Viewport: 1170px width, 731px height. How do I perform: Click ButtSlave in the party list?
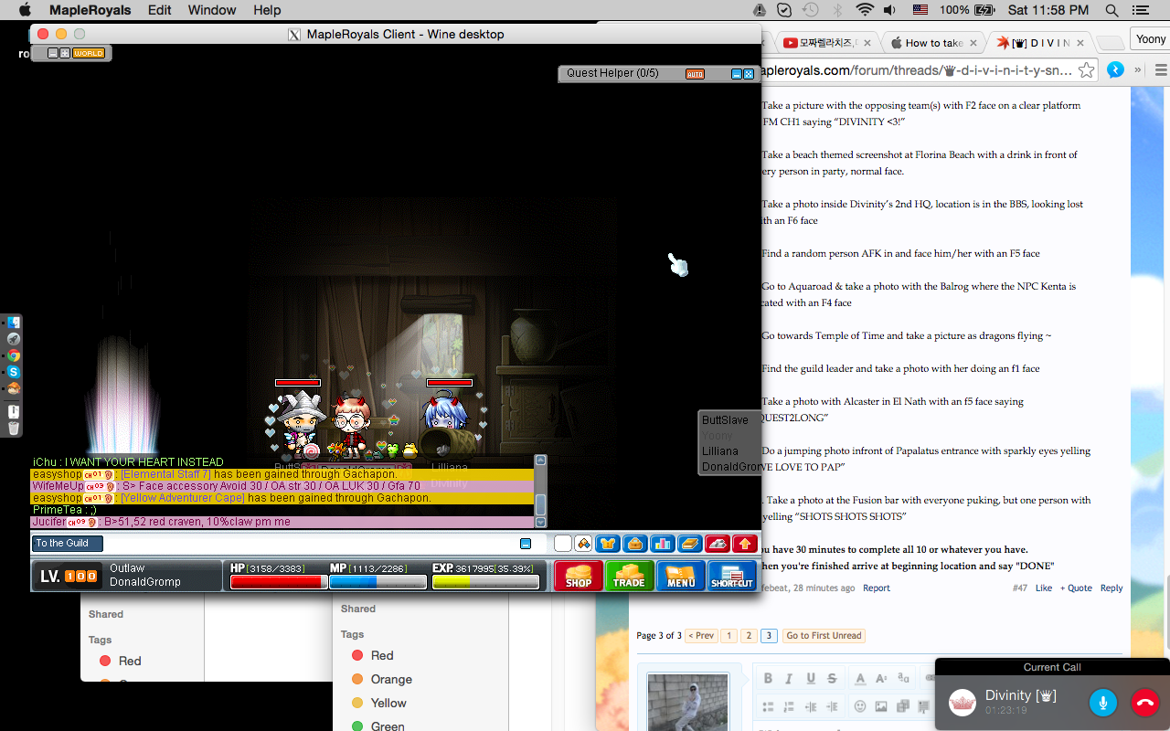tap(725, 420)
